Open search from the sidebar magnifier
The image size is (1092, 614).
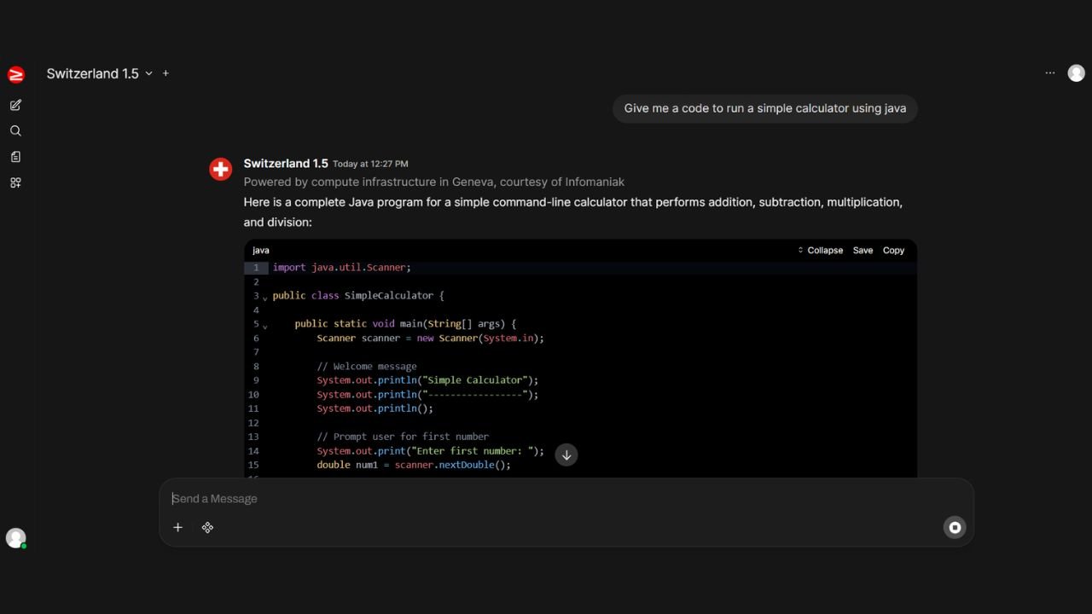(x=15, y=130)
